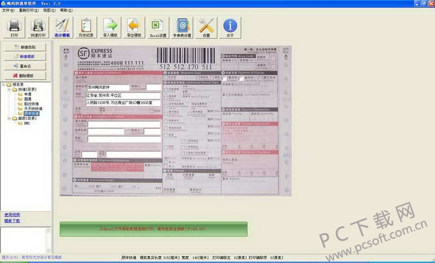Select the 韵达快递 template
This screenshot has height=263, width=435.
[x=31, y=104]
